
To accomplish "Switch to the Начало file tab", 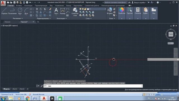I will pos(8,22).
